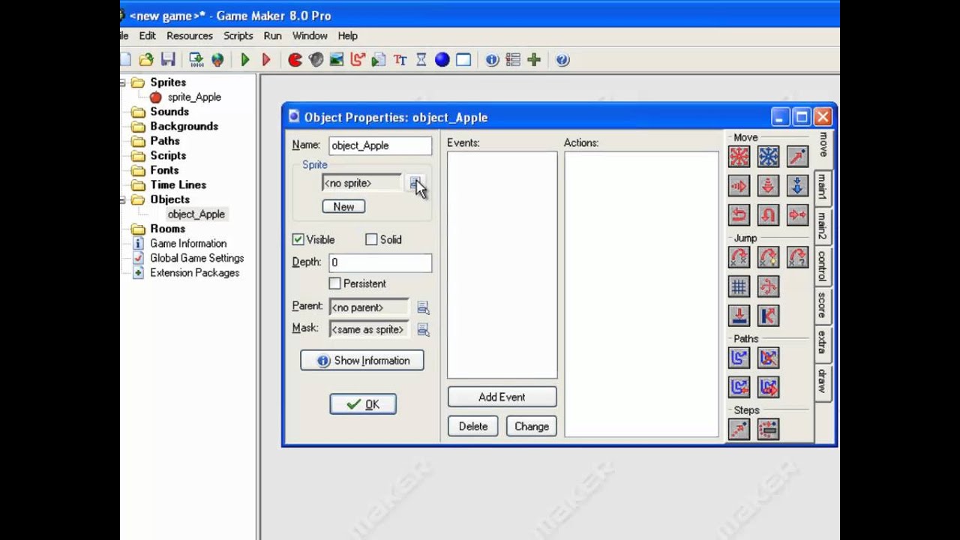960x540 pixels.
Task: Click the Show Information button
Action: point(362,361)
